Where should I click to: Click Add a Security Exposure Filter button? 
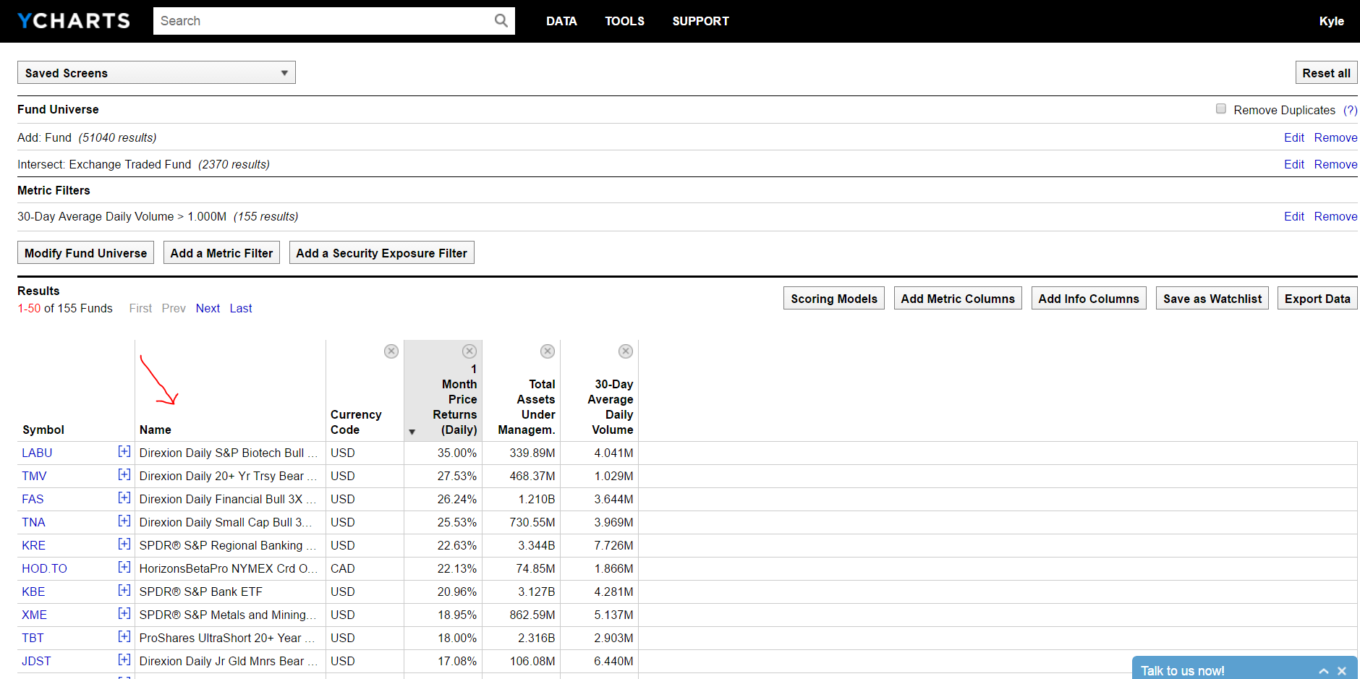(381, 252)
